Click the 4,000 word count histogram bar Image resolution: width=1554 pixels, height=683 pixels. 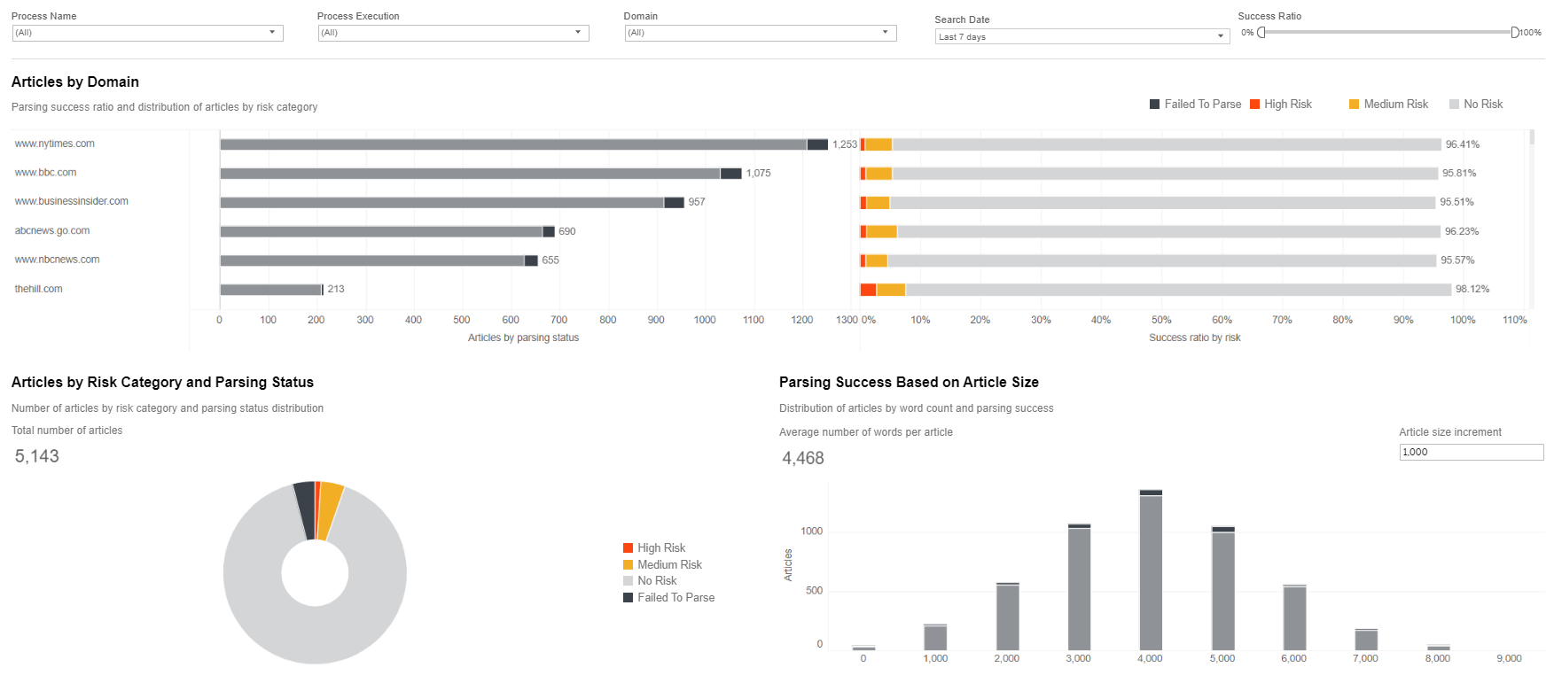click(1151, 570)
